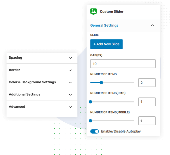The image size is (170, 155).
Task: Click the Number of Items value box
Action: pos(147,83)
